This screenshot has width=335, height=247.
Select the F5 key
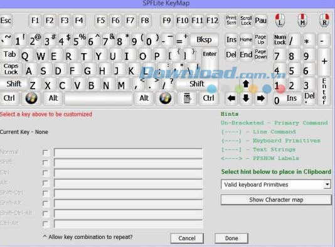101,21
